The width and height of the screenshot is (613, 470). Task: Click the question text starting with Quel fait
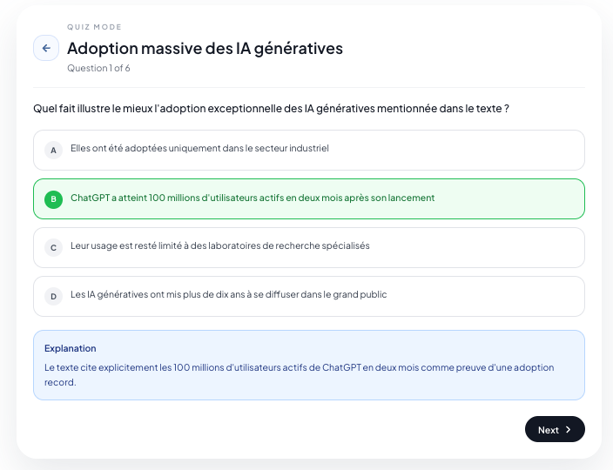click(271, 108)
